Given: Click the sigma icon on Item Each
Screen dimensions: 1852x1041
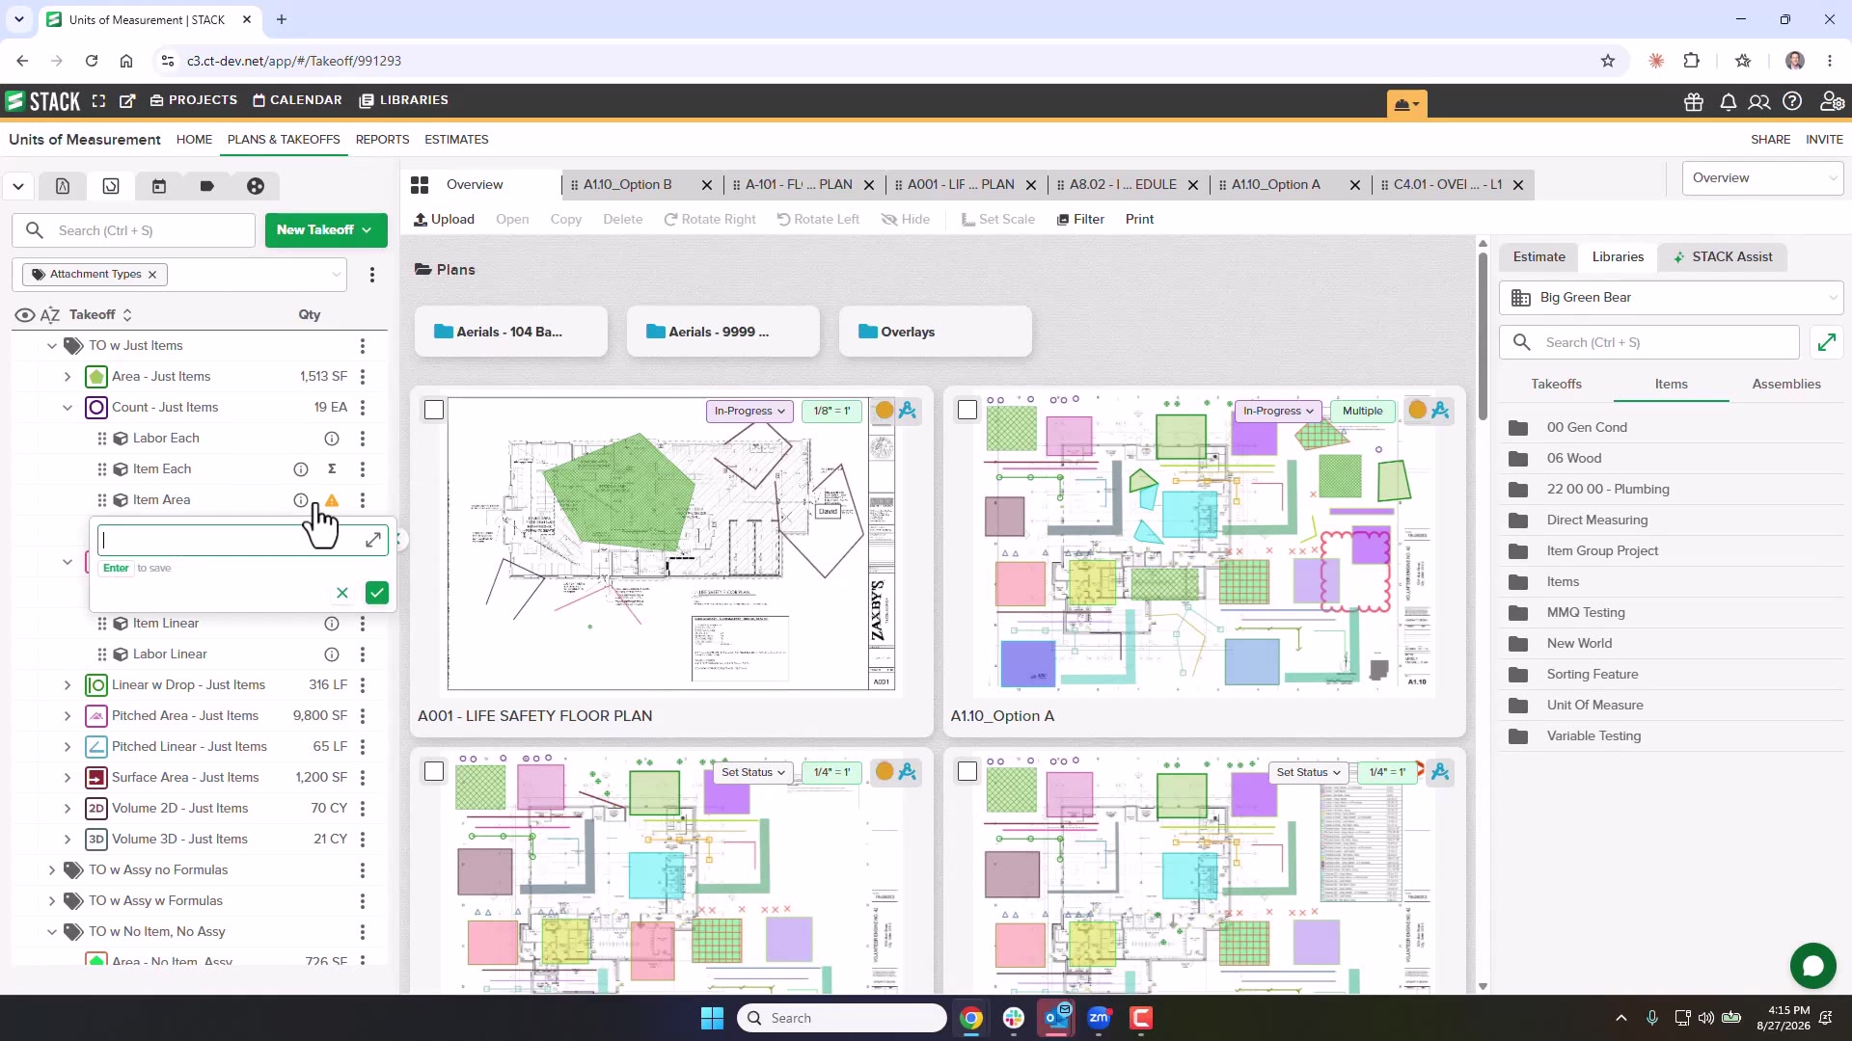Looking at the screenshot, I should tap(332, 469).
